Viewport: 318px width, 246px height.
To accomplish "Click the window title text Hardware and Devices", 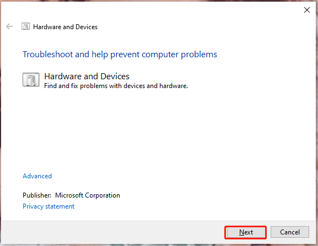I will (65, 27).
